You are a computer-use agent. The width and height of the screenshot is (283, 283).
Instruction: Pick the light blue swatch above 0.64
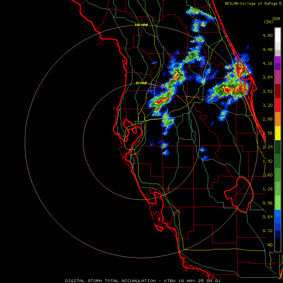coord(278,213)
